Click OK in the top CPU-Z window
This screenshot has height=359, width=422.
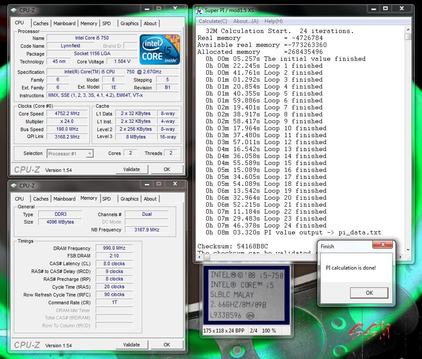pos(167,169)
